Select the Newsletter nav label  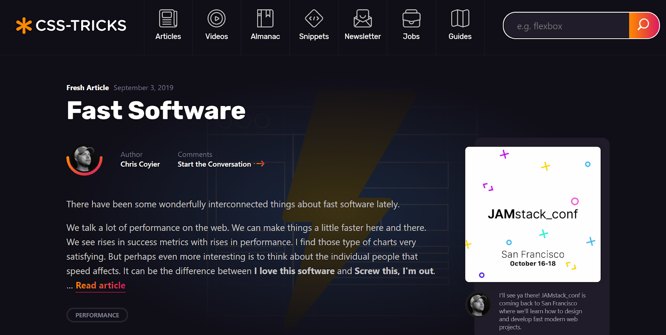(x=363, y=37)
